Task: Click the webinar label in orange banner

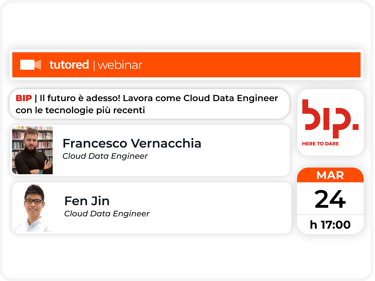Action: pos(120,65)
